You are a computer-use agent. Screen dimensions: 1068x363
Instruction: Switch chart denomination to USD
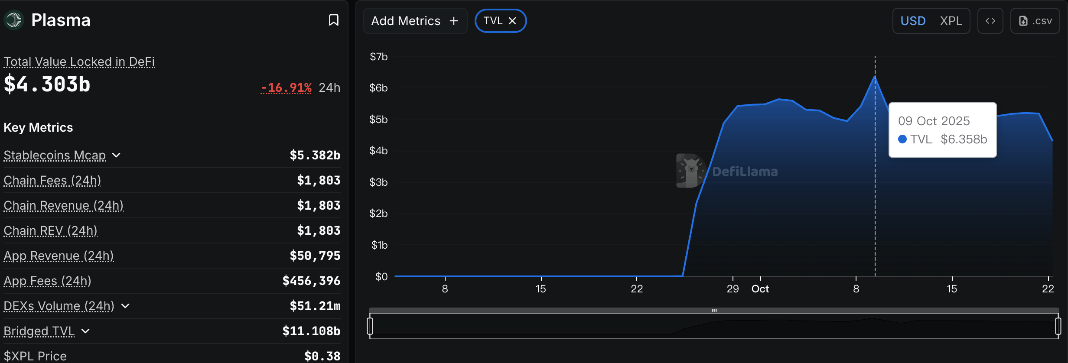(913, 21)
